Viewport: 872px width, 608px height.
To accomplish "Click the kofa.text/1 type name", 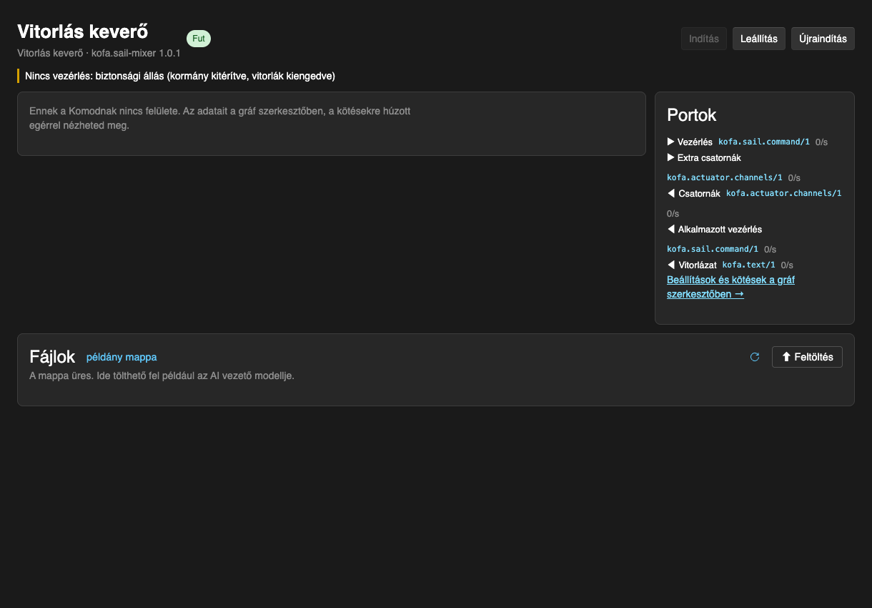I will pyautogui.click(x=749, y=265).
